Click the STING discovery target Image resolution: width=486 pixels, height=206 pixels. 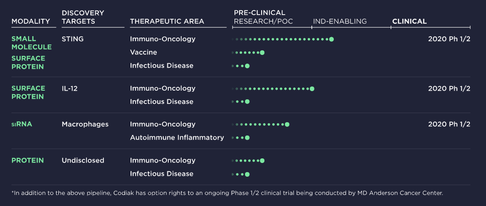pyautogui.click(x=73, y=39)
